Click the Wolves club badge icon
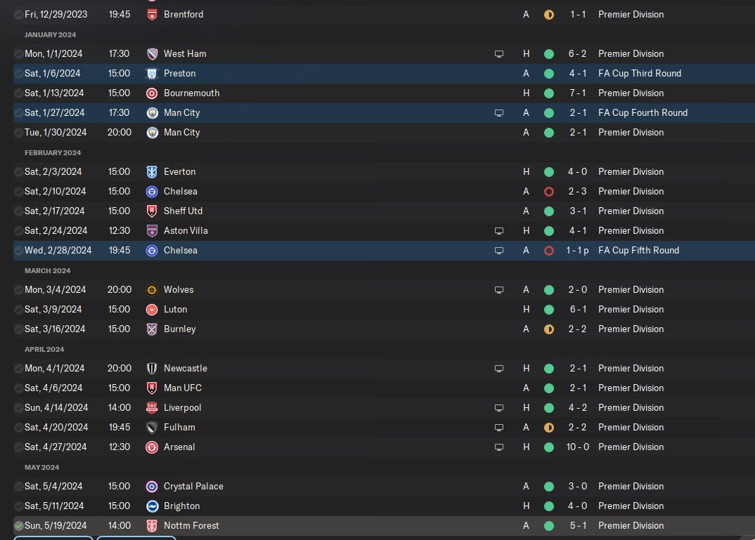The image size is (755, 540). click(x=152, y=290)
